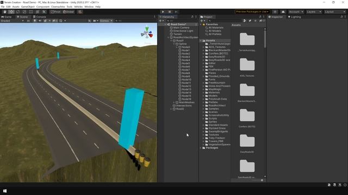Image resolution: width=348 pixels, height=195 pixels.
Task: Toggle 2D scene view mode
Action: pyautogui.click(x=28, y=21)
